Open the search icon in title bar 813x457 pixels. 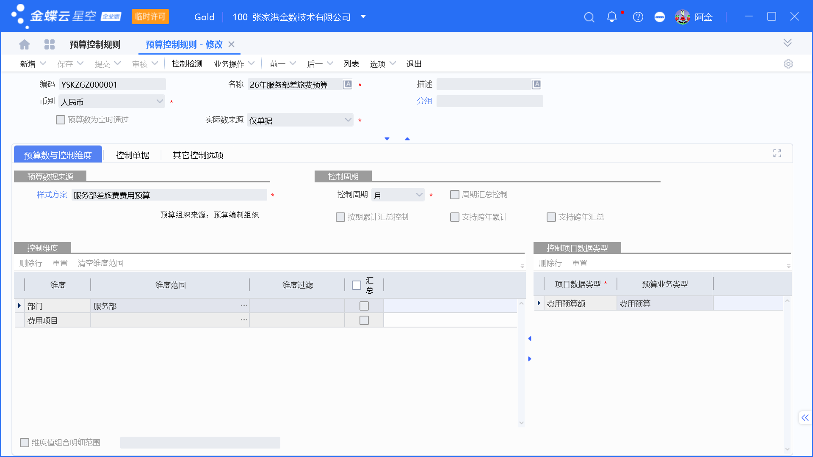pos(589,17)
